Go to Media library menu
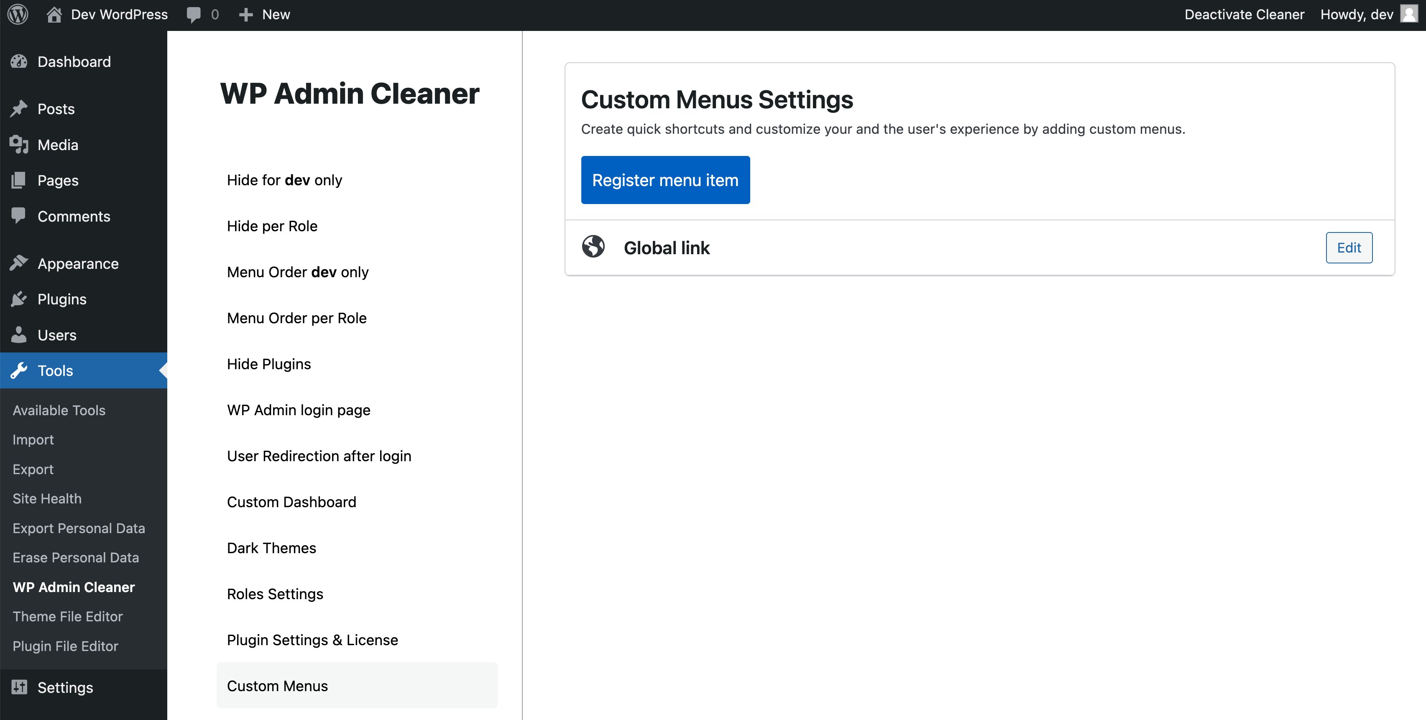 58,145
